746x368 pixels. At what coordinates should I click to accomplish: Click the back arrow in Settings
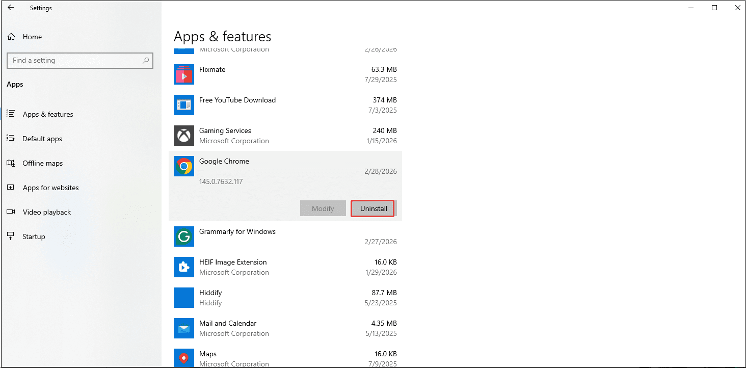tap(11, 8)
